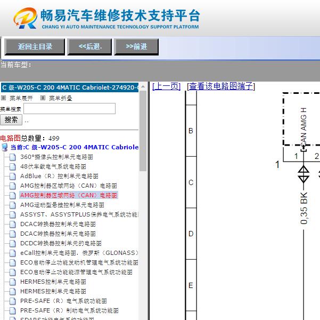
Task: Click the 返回主目录 button
Action: [35, 47]
